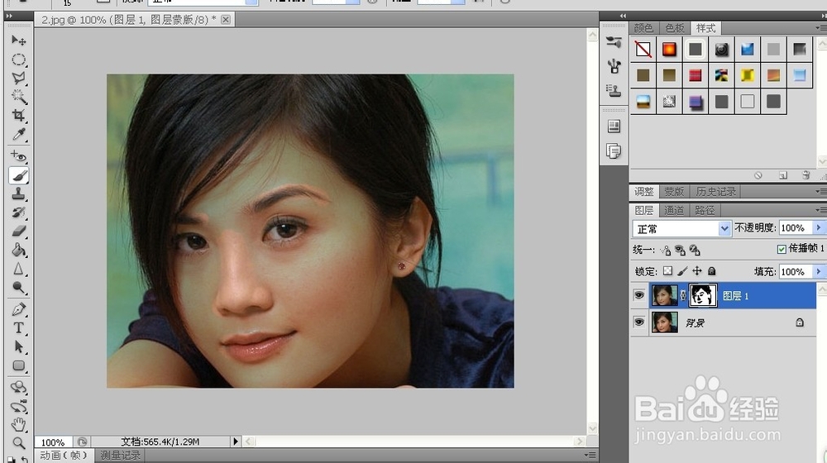Unlink mask from 图层 1

(x=683, y=296)
